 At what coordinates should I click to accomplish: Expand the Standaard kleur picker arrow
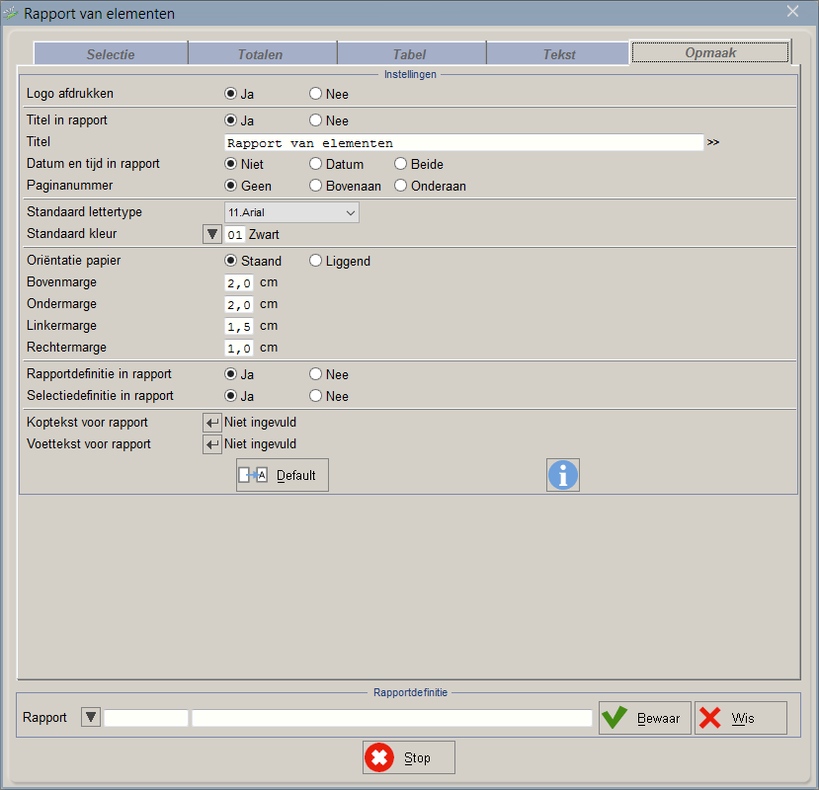click(211, 235)
